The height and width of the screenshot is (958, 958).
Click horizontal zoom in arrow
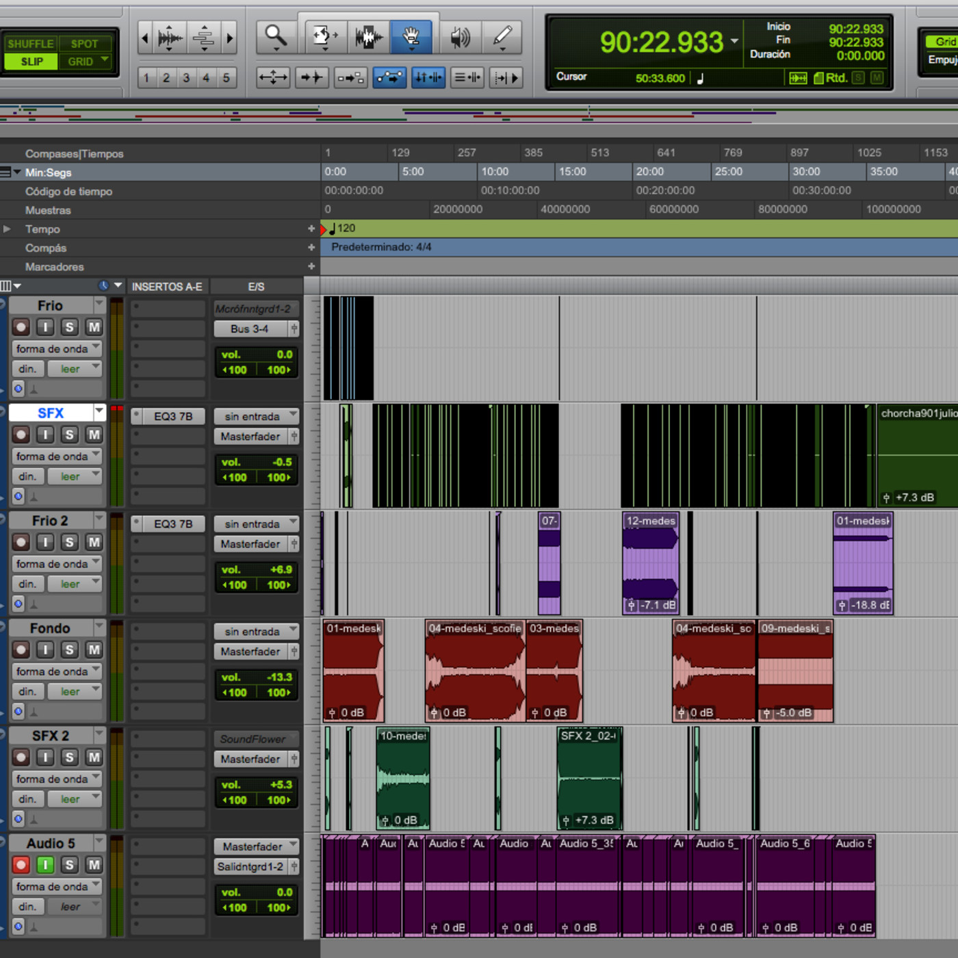[230, 38]
